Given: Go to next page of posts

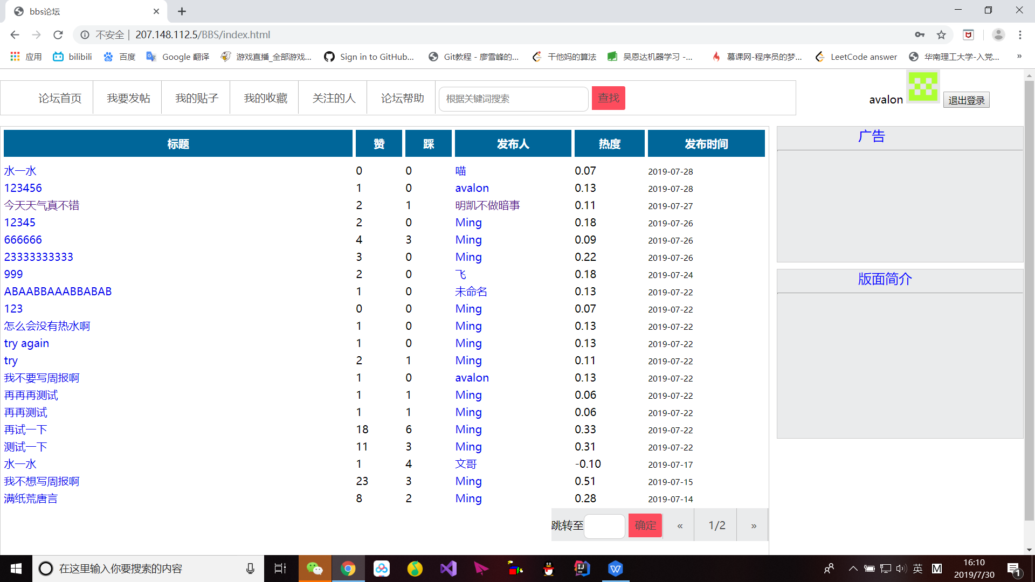Looking at the screenshot, I should [x=754, y=525].
